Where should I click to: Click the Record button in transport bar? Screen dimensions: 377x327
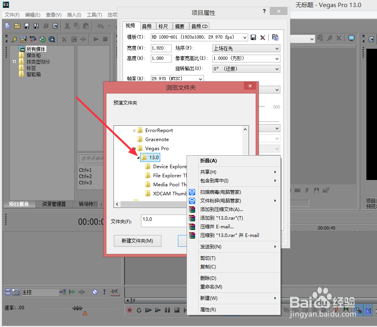coord(130,310)
